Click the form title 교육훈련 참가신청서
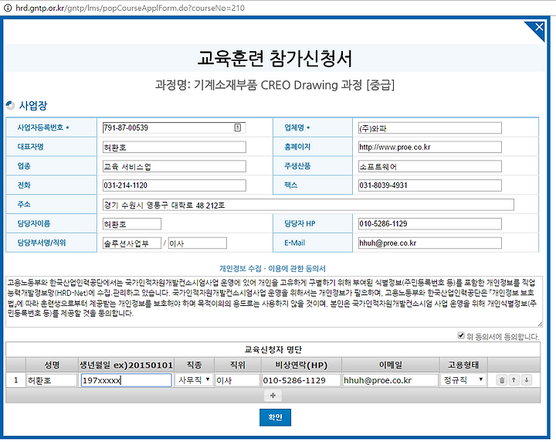 tap(275, 59)
